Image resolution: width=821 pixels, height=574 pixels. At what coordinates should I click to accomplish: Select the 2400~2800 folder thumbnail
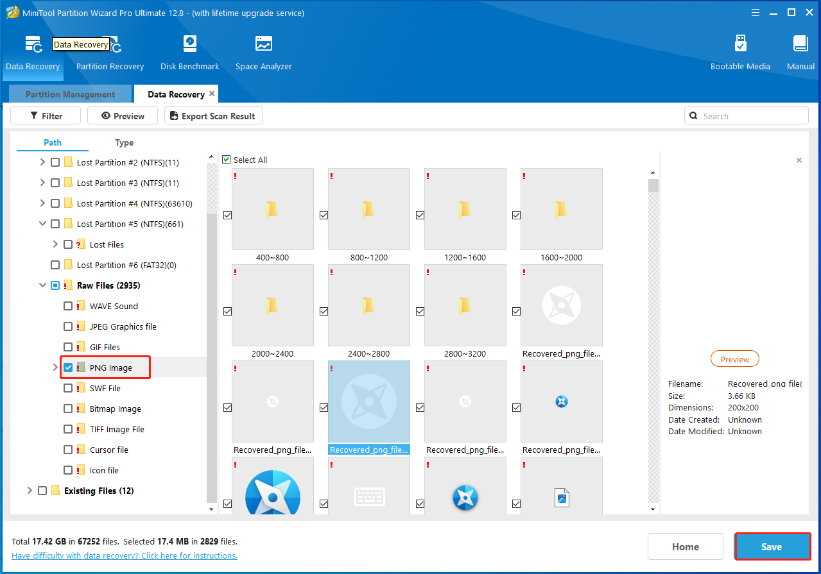click(368, 305)
